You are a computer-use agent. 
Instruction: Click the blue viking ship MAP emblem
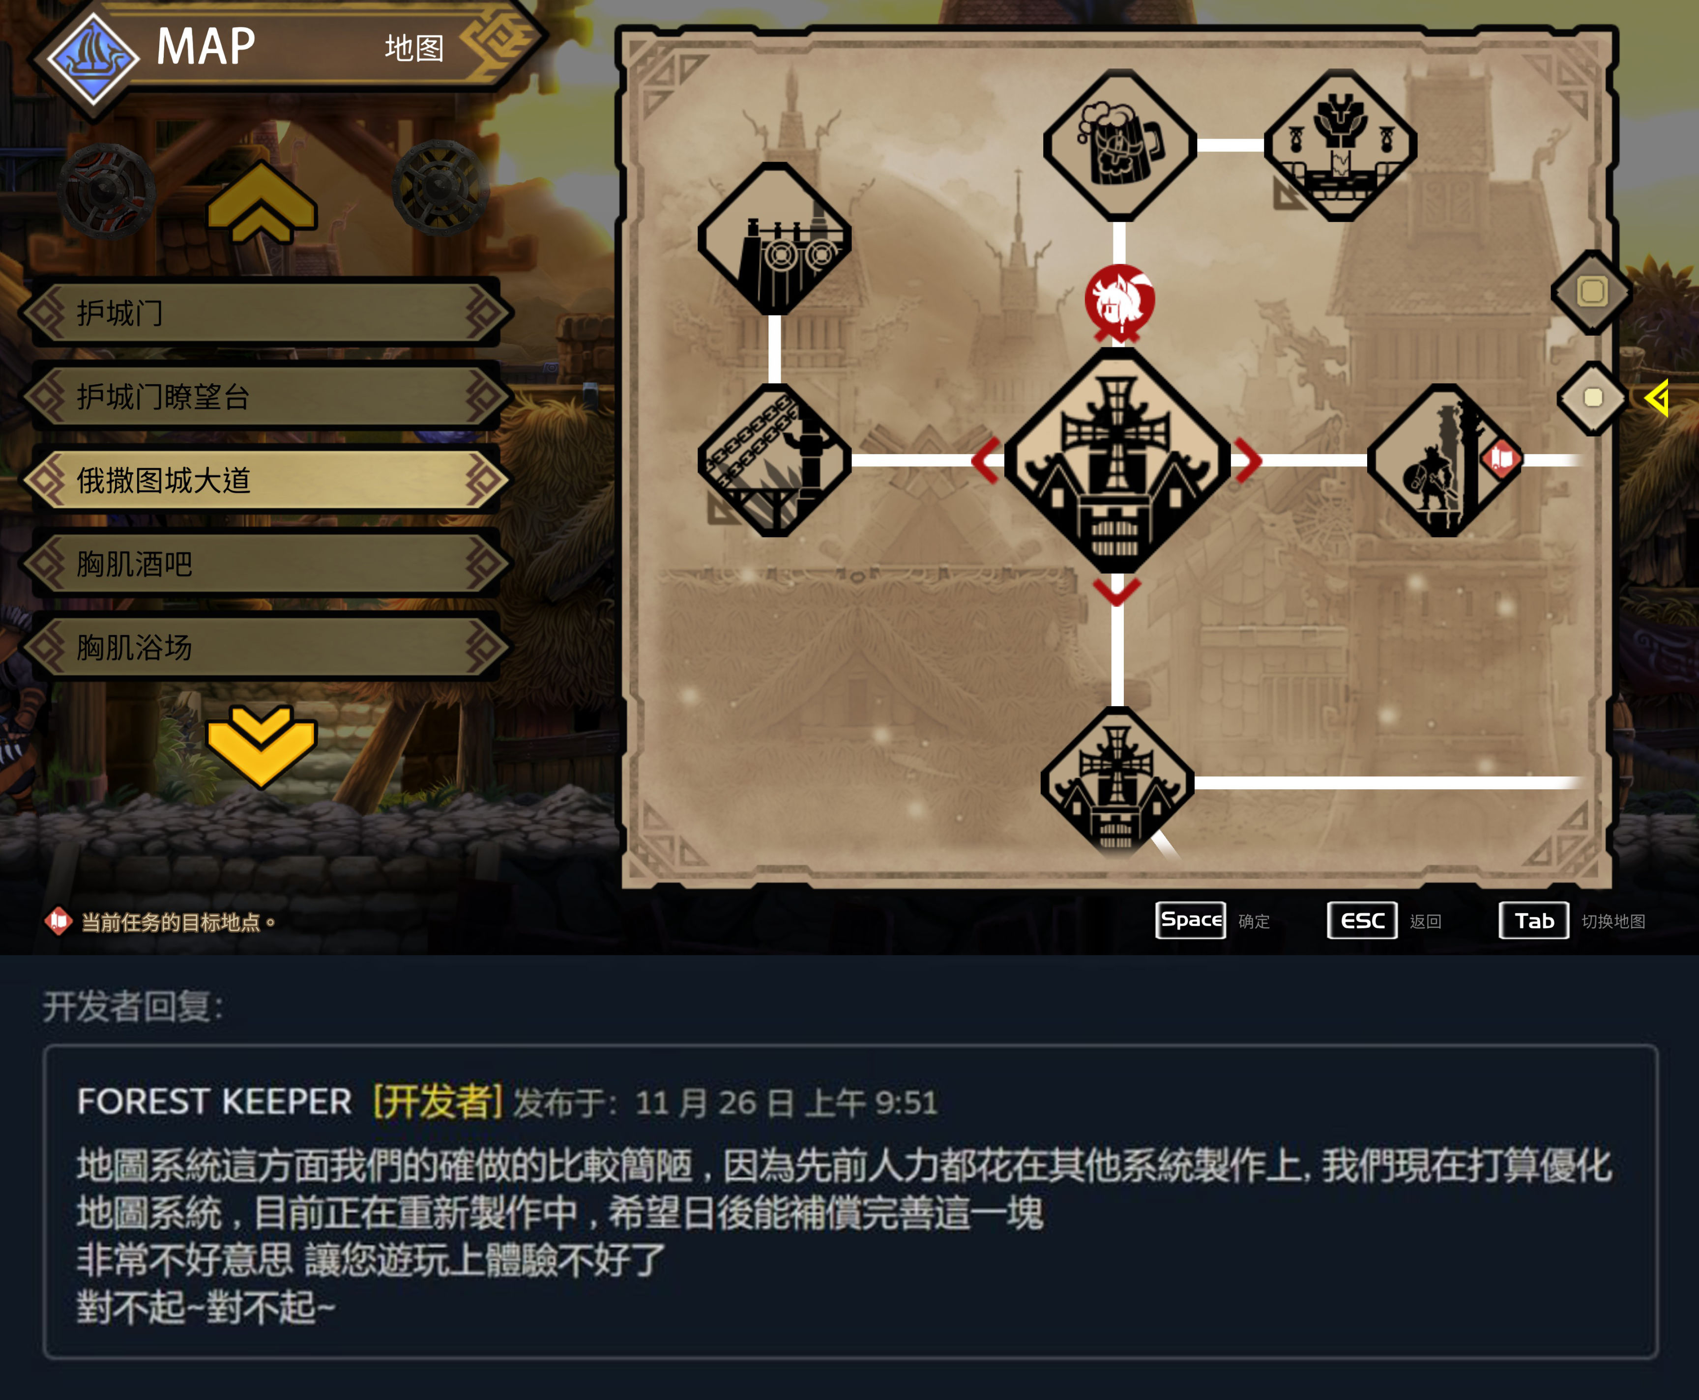coord(93,59)
